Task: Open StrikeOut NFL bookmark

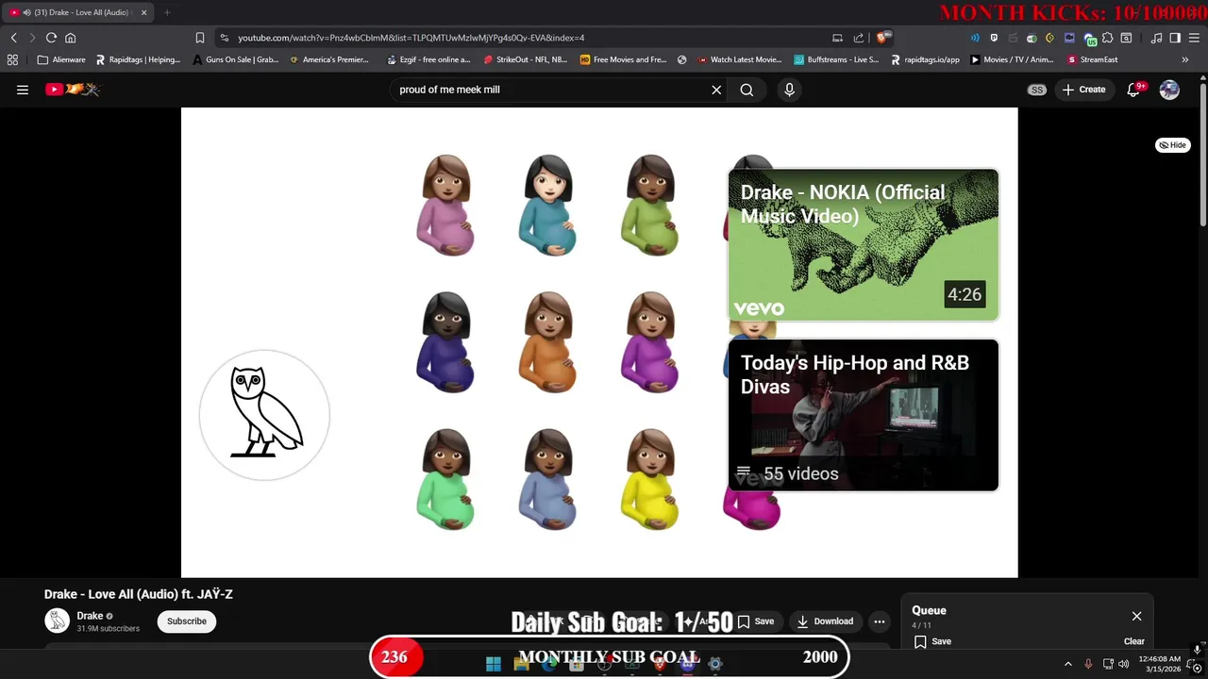Action: point(526,59)
